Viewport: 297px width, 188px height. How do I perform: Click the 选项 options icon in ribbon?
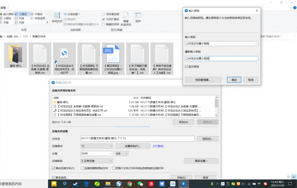coord(138,17)
